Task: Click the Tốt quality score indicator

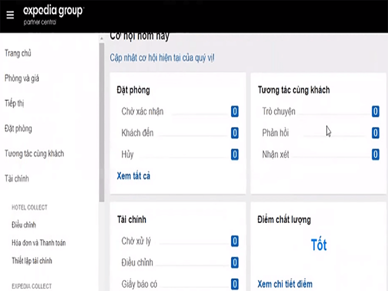Action: coord(319,245)
